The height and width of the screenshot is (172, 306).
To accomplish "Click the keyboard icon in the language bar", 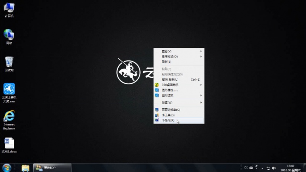I will pos(251,168).
